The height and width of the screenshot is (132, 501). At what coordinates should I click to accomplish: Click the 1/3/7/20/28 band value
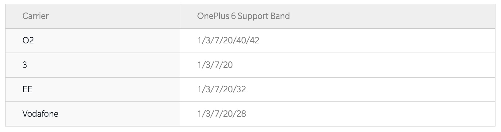(x=222, y=114)
